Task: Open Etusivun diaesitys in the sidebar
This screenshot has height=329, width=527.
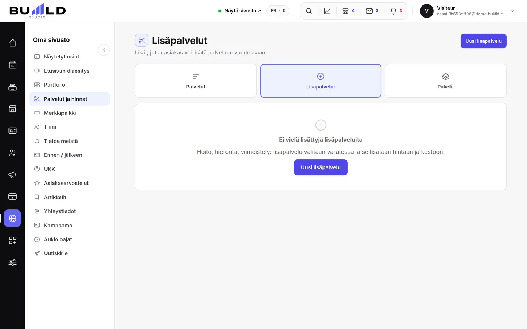Action: [x=70, y=71]
